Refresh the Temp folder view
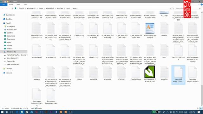 click(x=173, y=8)
